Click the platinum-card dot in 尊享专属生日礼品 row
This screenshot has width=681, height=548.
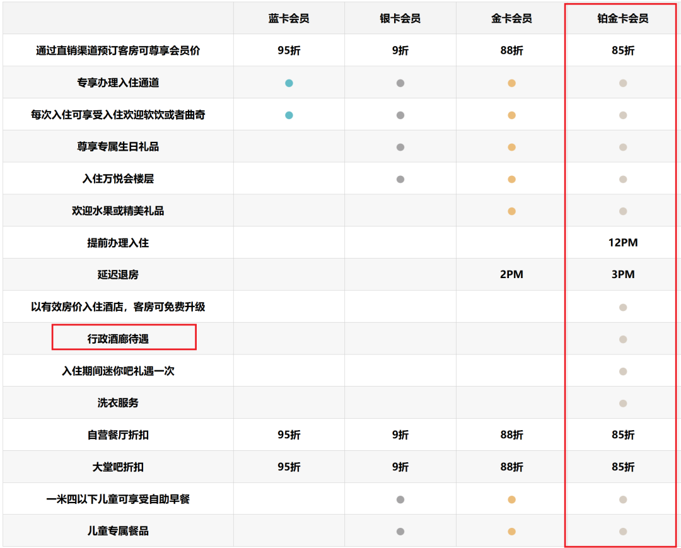click(623, 147)
